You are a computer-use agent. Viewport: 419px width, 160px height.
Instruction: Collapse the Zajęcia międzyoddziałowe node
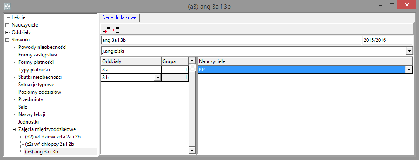(x=14, y=130)
